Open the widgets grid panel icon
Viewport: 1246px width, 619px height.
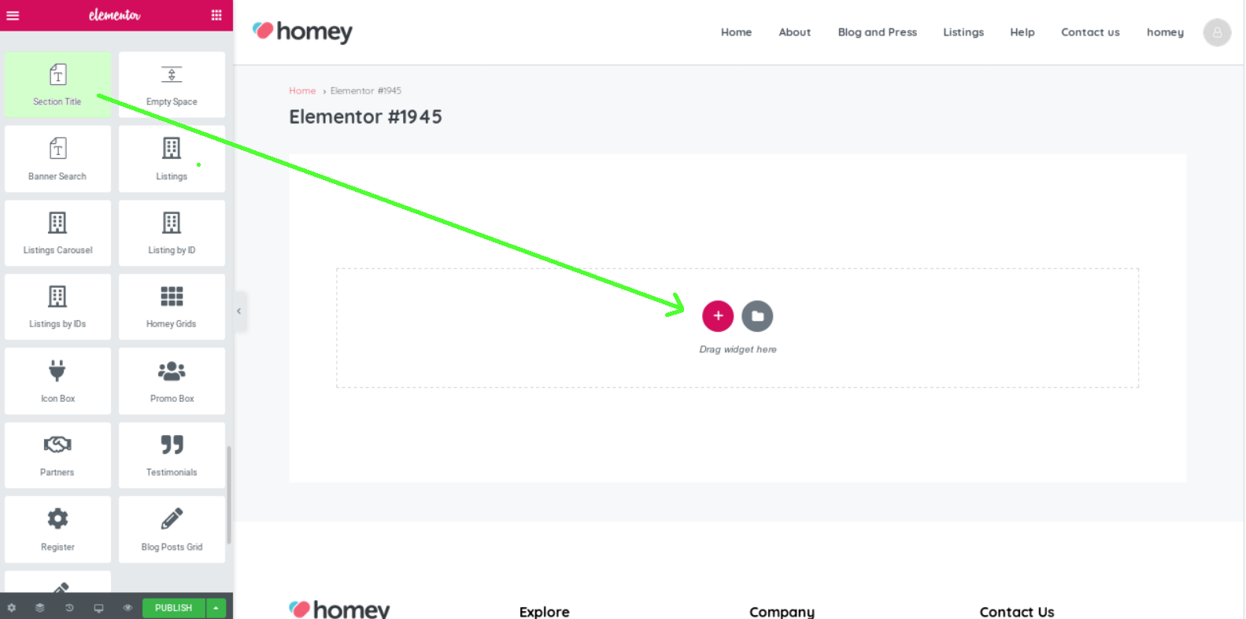[x=216, y=15]
